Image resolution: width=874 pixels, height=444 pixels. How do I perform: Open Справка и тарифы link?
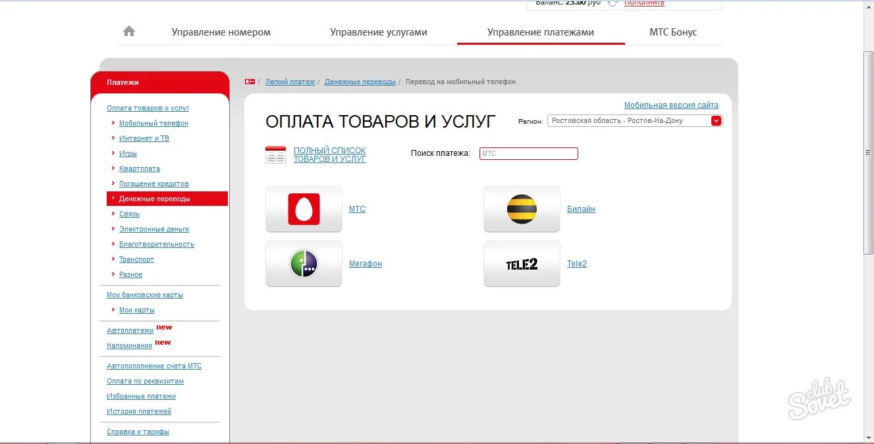138,432
